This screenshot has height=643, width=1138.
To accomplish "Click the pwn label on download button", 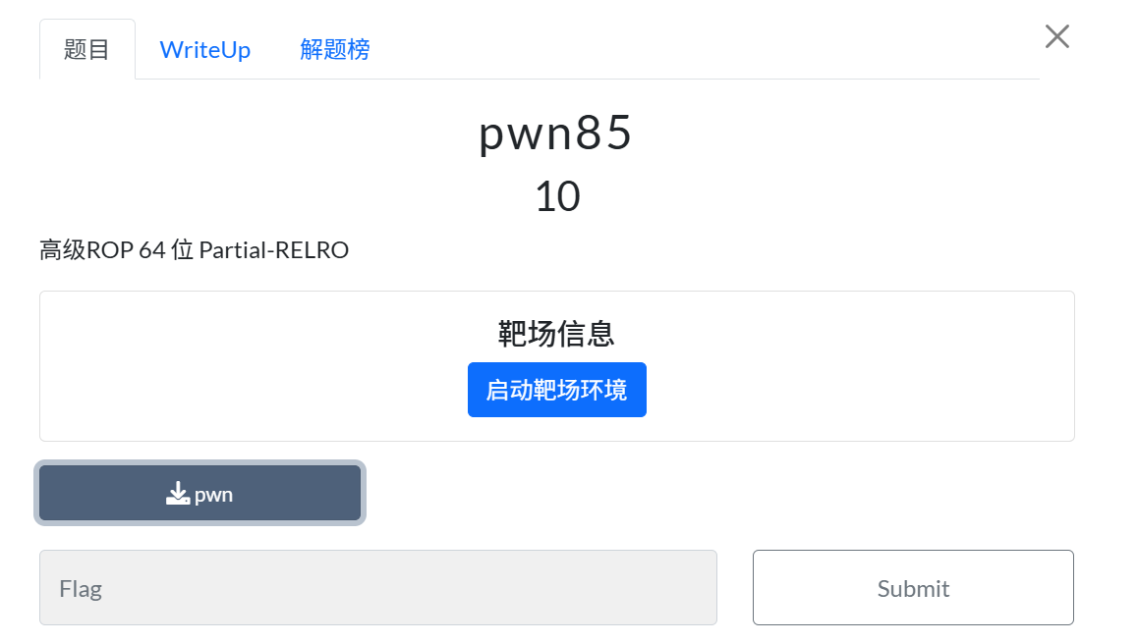I will point(213,495).
